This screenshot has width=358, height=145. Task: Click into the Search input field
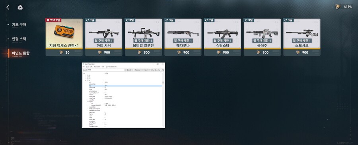click(106, 70)
